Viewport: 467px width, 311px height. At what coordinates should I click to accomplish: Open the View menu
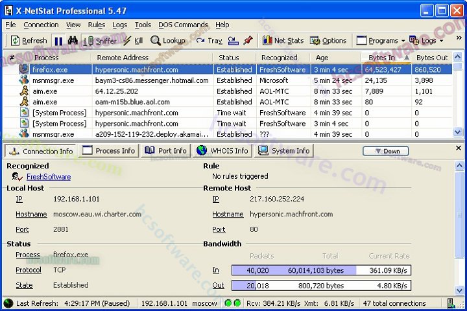[x=73, y=25]
